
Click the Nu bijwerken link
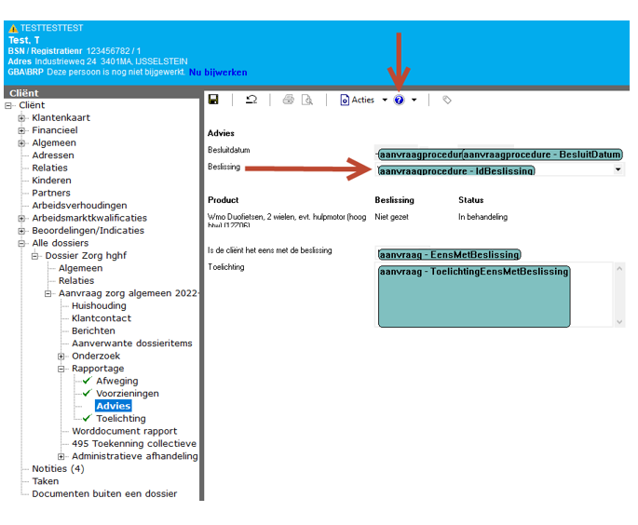tap(218, 72)
